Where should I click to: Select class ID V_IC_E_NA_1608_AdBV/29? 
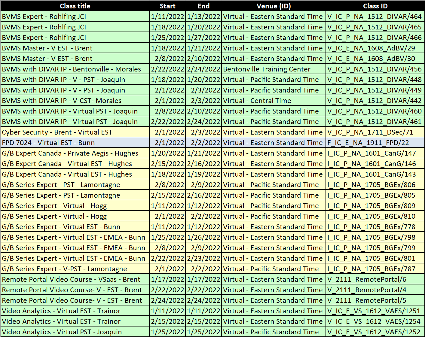[375, 48]
